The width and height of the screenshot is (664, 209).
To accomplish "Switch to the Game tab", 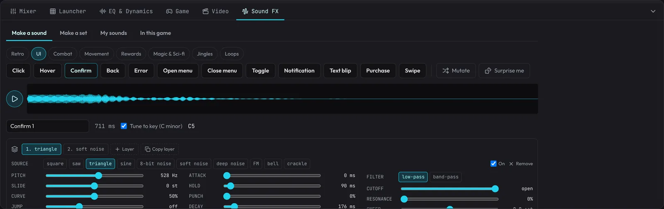I will pos(178,11).
